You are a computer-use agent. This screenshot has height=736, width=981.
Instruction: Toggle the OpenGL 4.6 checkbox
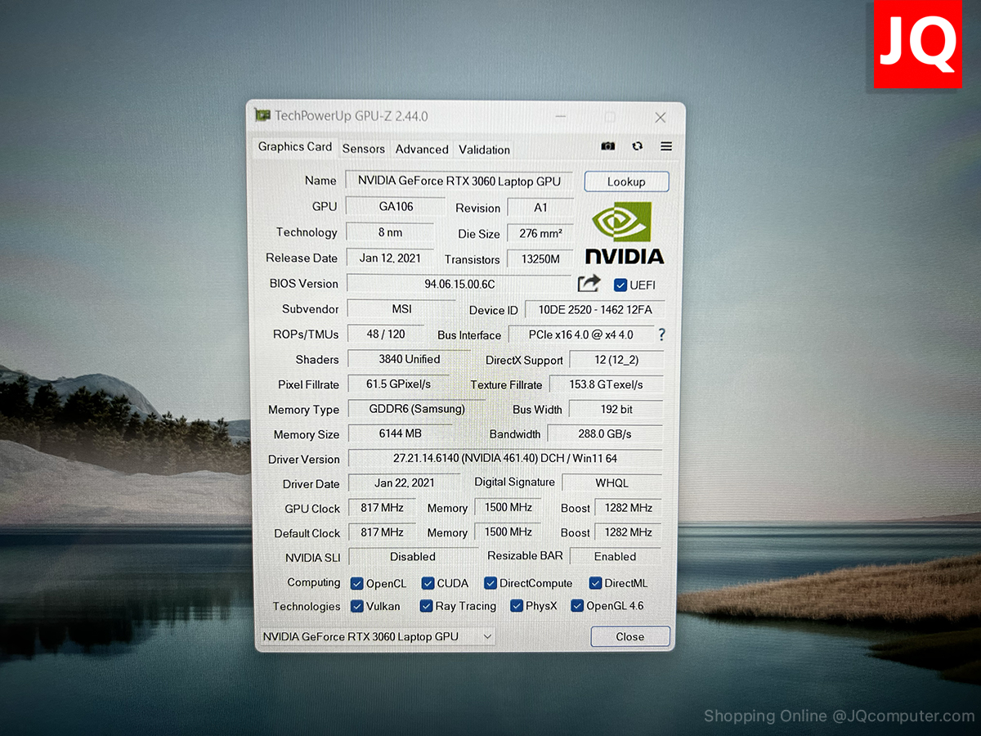tap(577, 606)
